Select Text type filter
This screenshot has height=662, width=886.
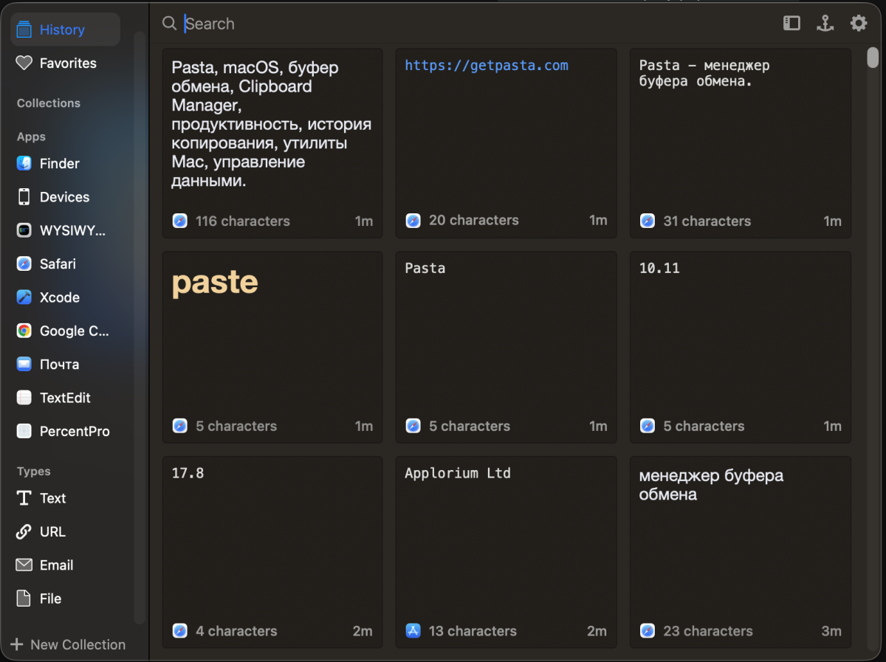pyautogui.click(x=65, y=498)
